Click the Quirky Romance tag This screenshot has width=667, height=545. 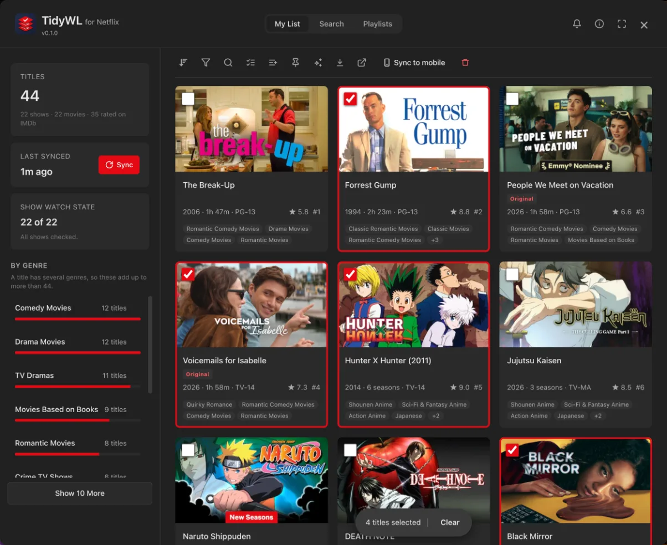209,404
